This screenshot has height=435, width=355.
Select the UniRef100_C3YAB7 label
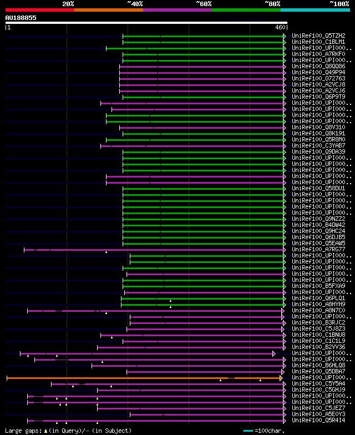pyautogui.click(x=318, y=145)
